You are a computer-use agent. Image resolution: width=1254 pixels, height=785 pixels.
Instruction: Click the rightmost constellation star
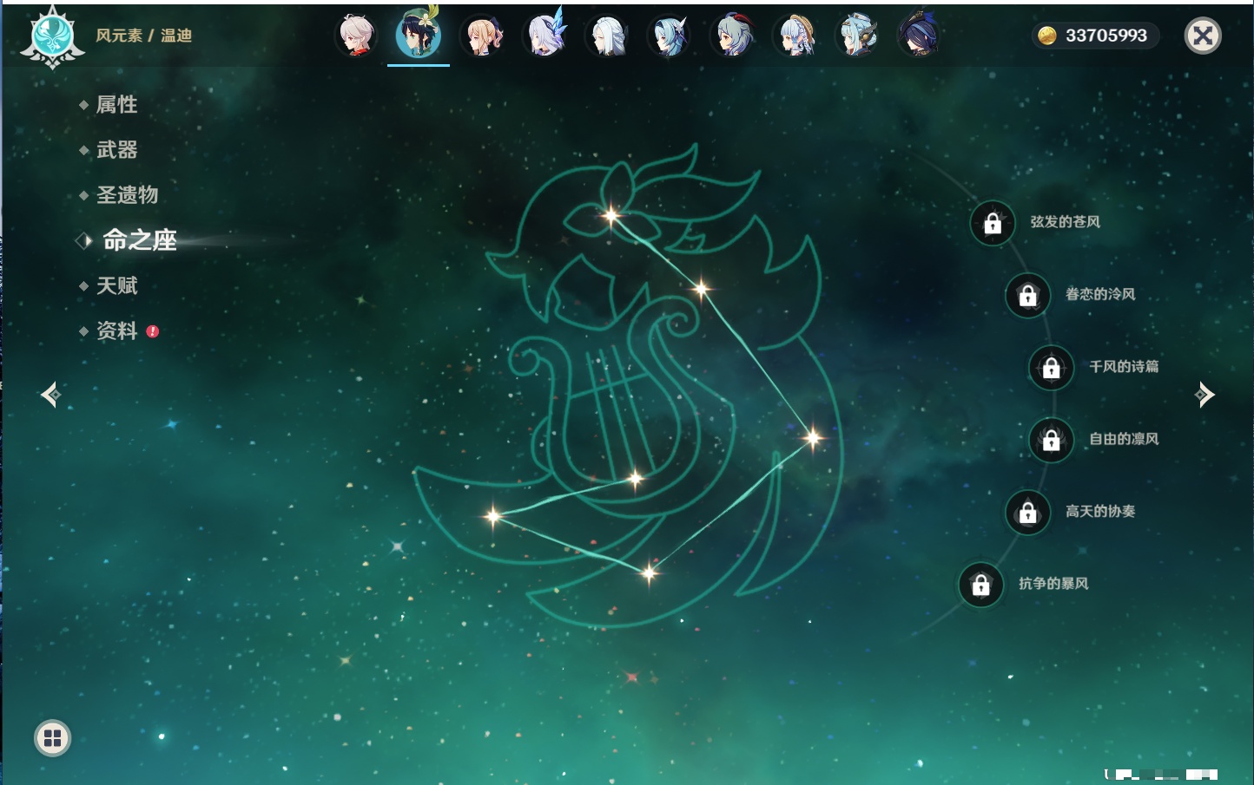pos(813,437)
